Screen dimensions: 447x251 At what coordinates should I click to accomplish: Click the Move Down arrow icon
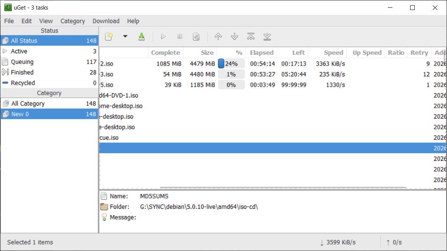pyautogui.click(x=234, y=36)
